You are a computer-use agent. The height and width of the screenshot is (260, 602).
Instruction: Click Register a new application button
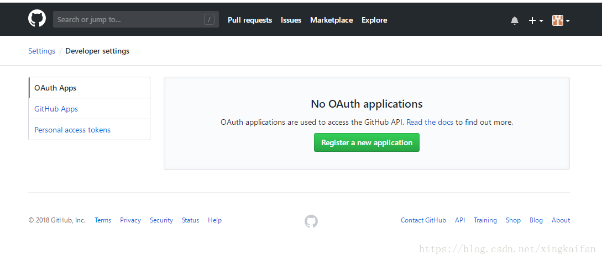(x=367, y=142)
